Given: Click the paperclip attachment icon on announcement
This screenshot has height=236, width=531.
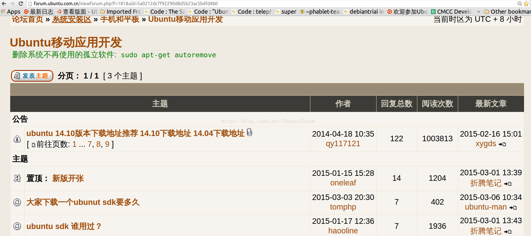Looking at the screenshot, I should [249, 132].
